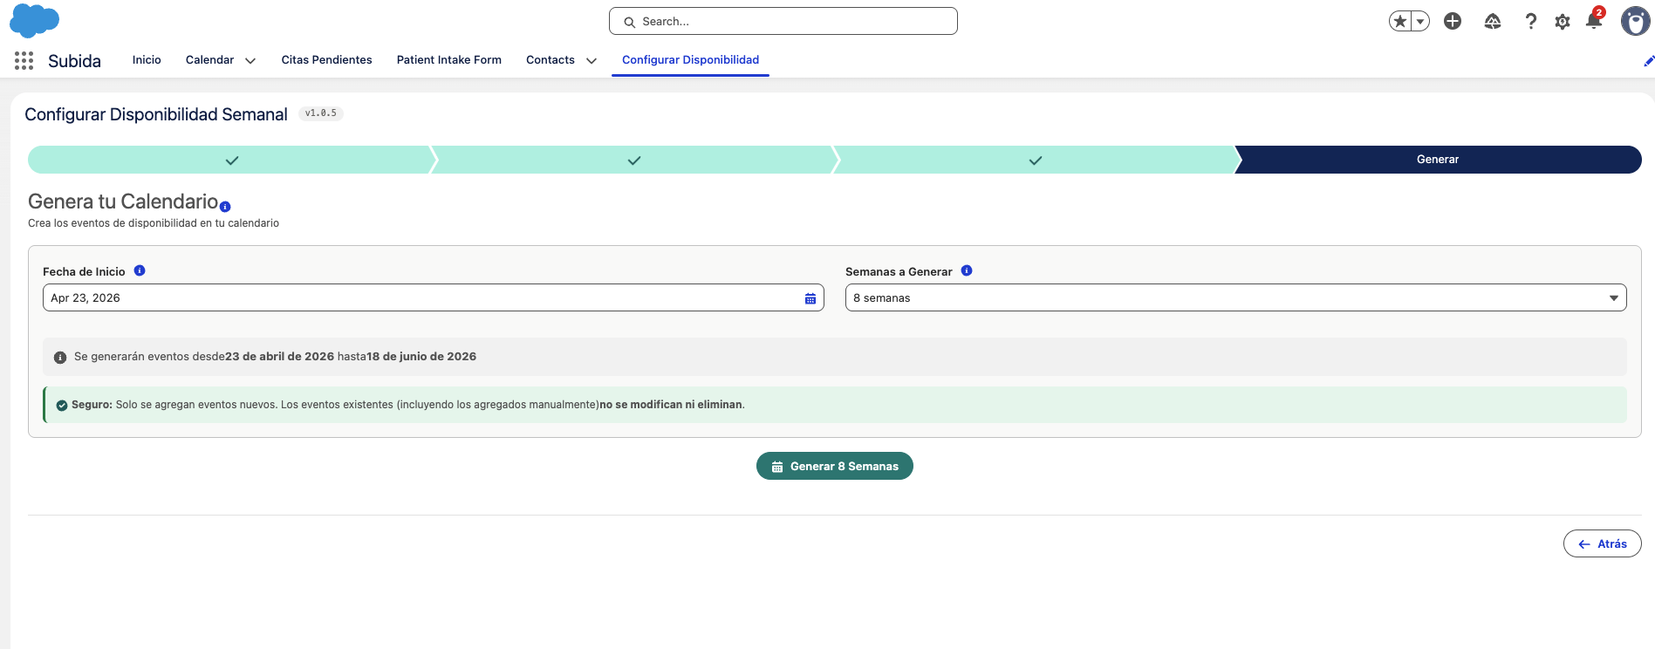The width and height of the screenshot is (1655, 649).
Task: Click the edit navigation pencil icon
Action: [x=1648, y=61]
